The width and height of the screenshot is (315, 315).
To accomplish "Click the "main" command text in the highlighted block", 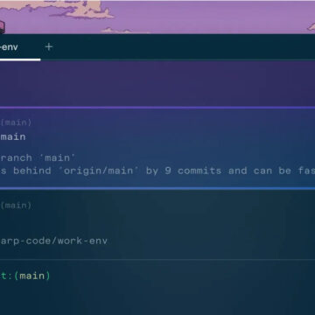I will [x=13, y=136].
